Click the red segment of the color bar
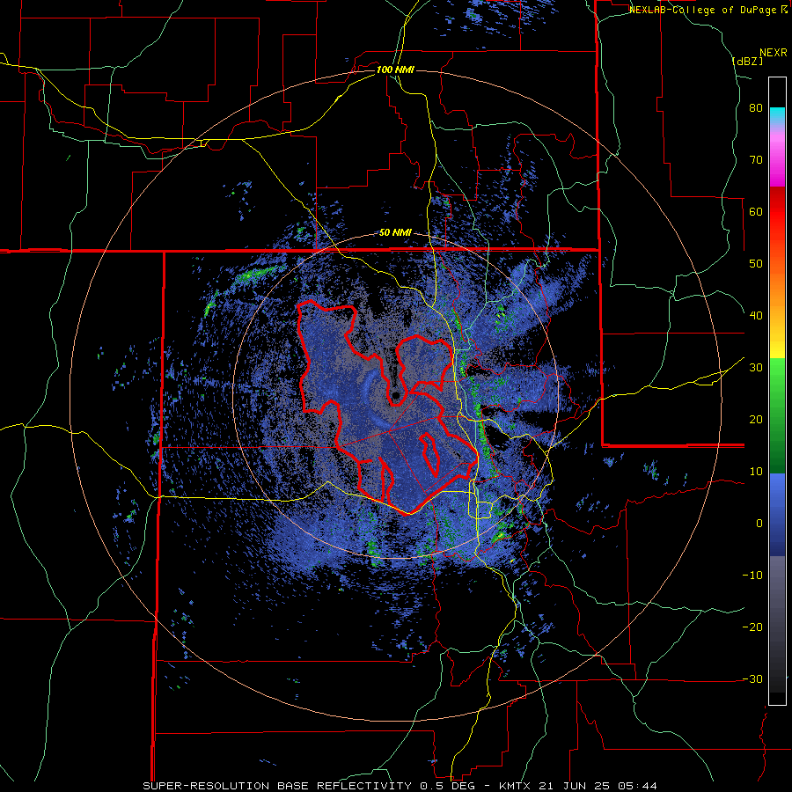This screenshot has width=792, height=792. pyautogui.click(x=777, y=213)
